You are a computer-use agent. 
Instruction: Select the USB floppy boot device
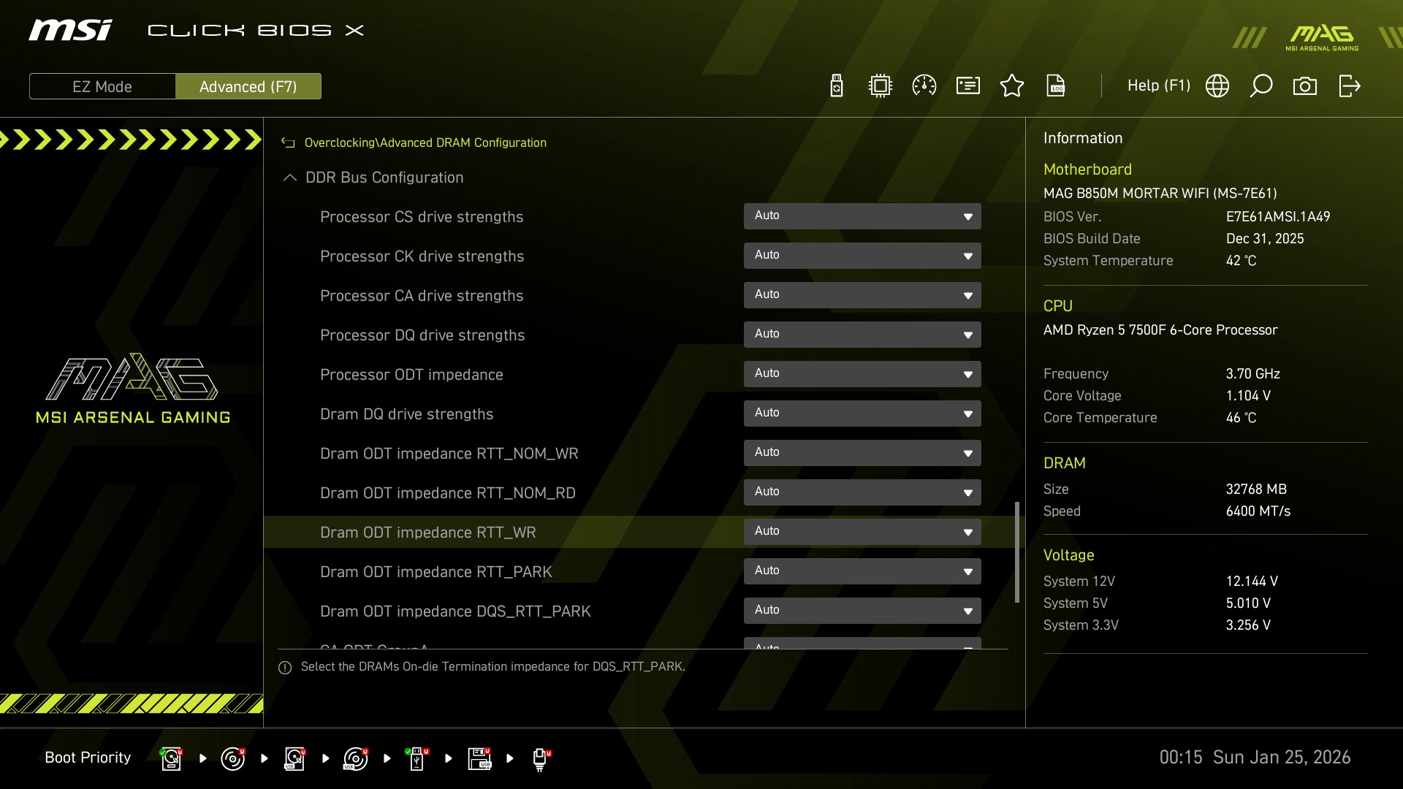click(x=479, y=758)
